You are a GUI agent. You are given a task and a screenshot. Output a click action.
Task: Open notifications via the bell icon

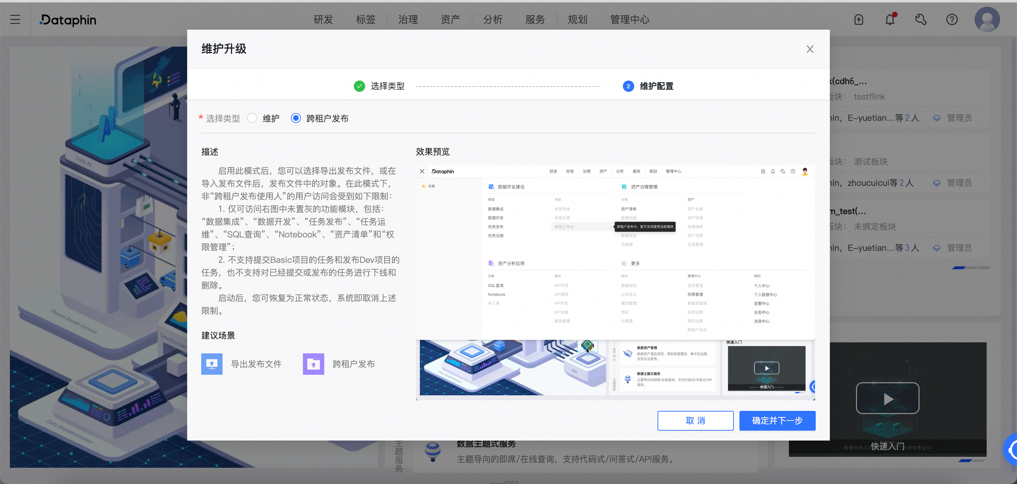pos(890,19)
